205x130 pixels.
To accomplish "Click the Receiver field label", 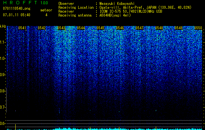I will (66, 11).
